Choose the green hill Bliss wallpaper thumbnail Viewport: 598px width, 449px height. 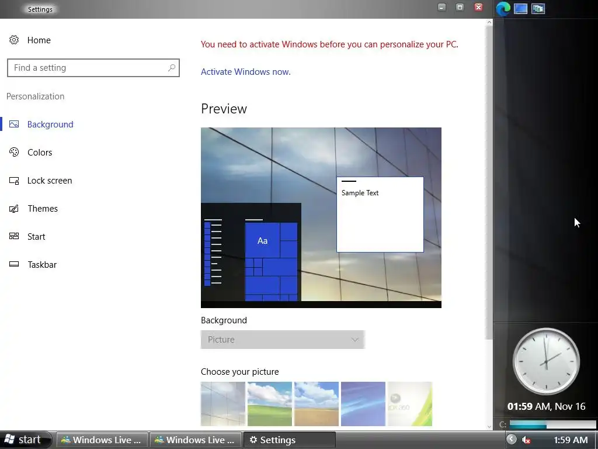point(270,404)
